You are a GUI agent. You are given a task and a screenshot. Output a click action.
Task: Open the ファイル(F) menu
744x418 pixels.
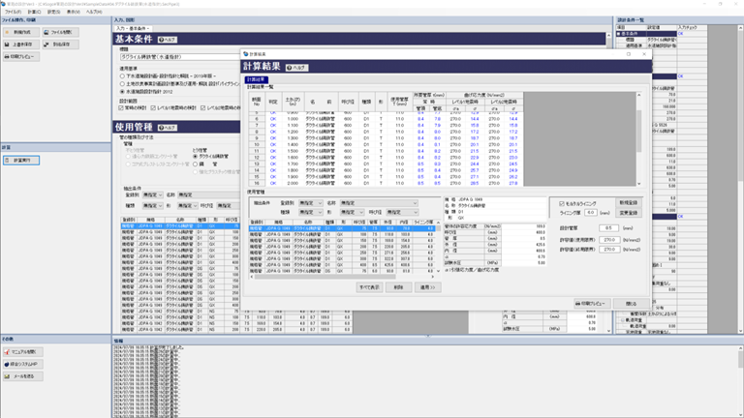tap(13, 12)
